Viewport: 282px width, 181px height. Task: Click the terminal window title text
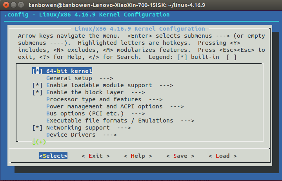(x=117, y=5)
